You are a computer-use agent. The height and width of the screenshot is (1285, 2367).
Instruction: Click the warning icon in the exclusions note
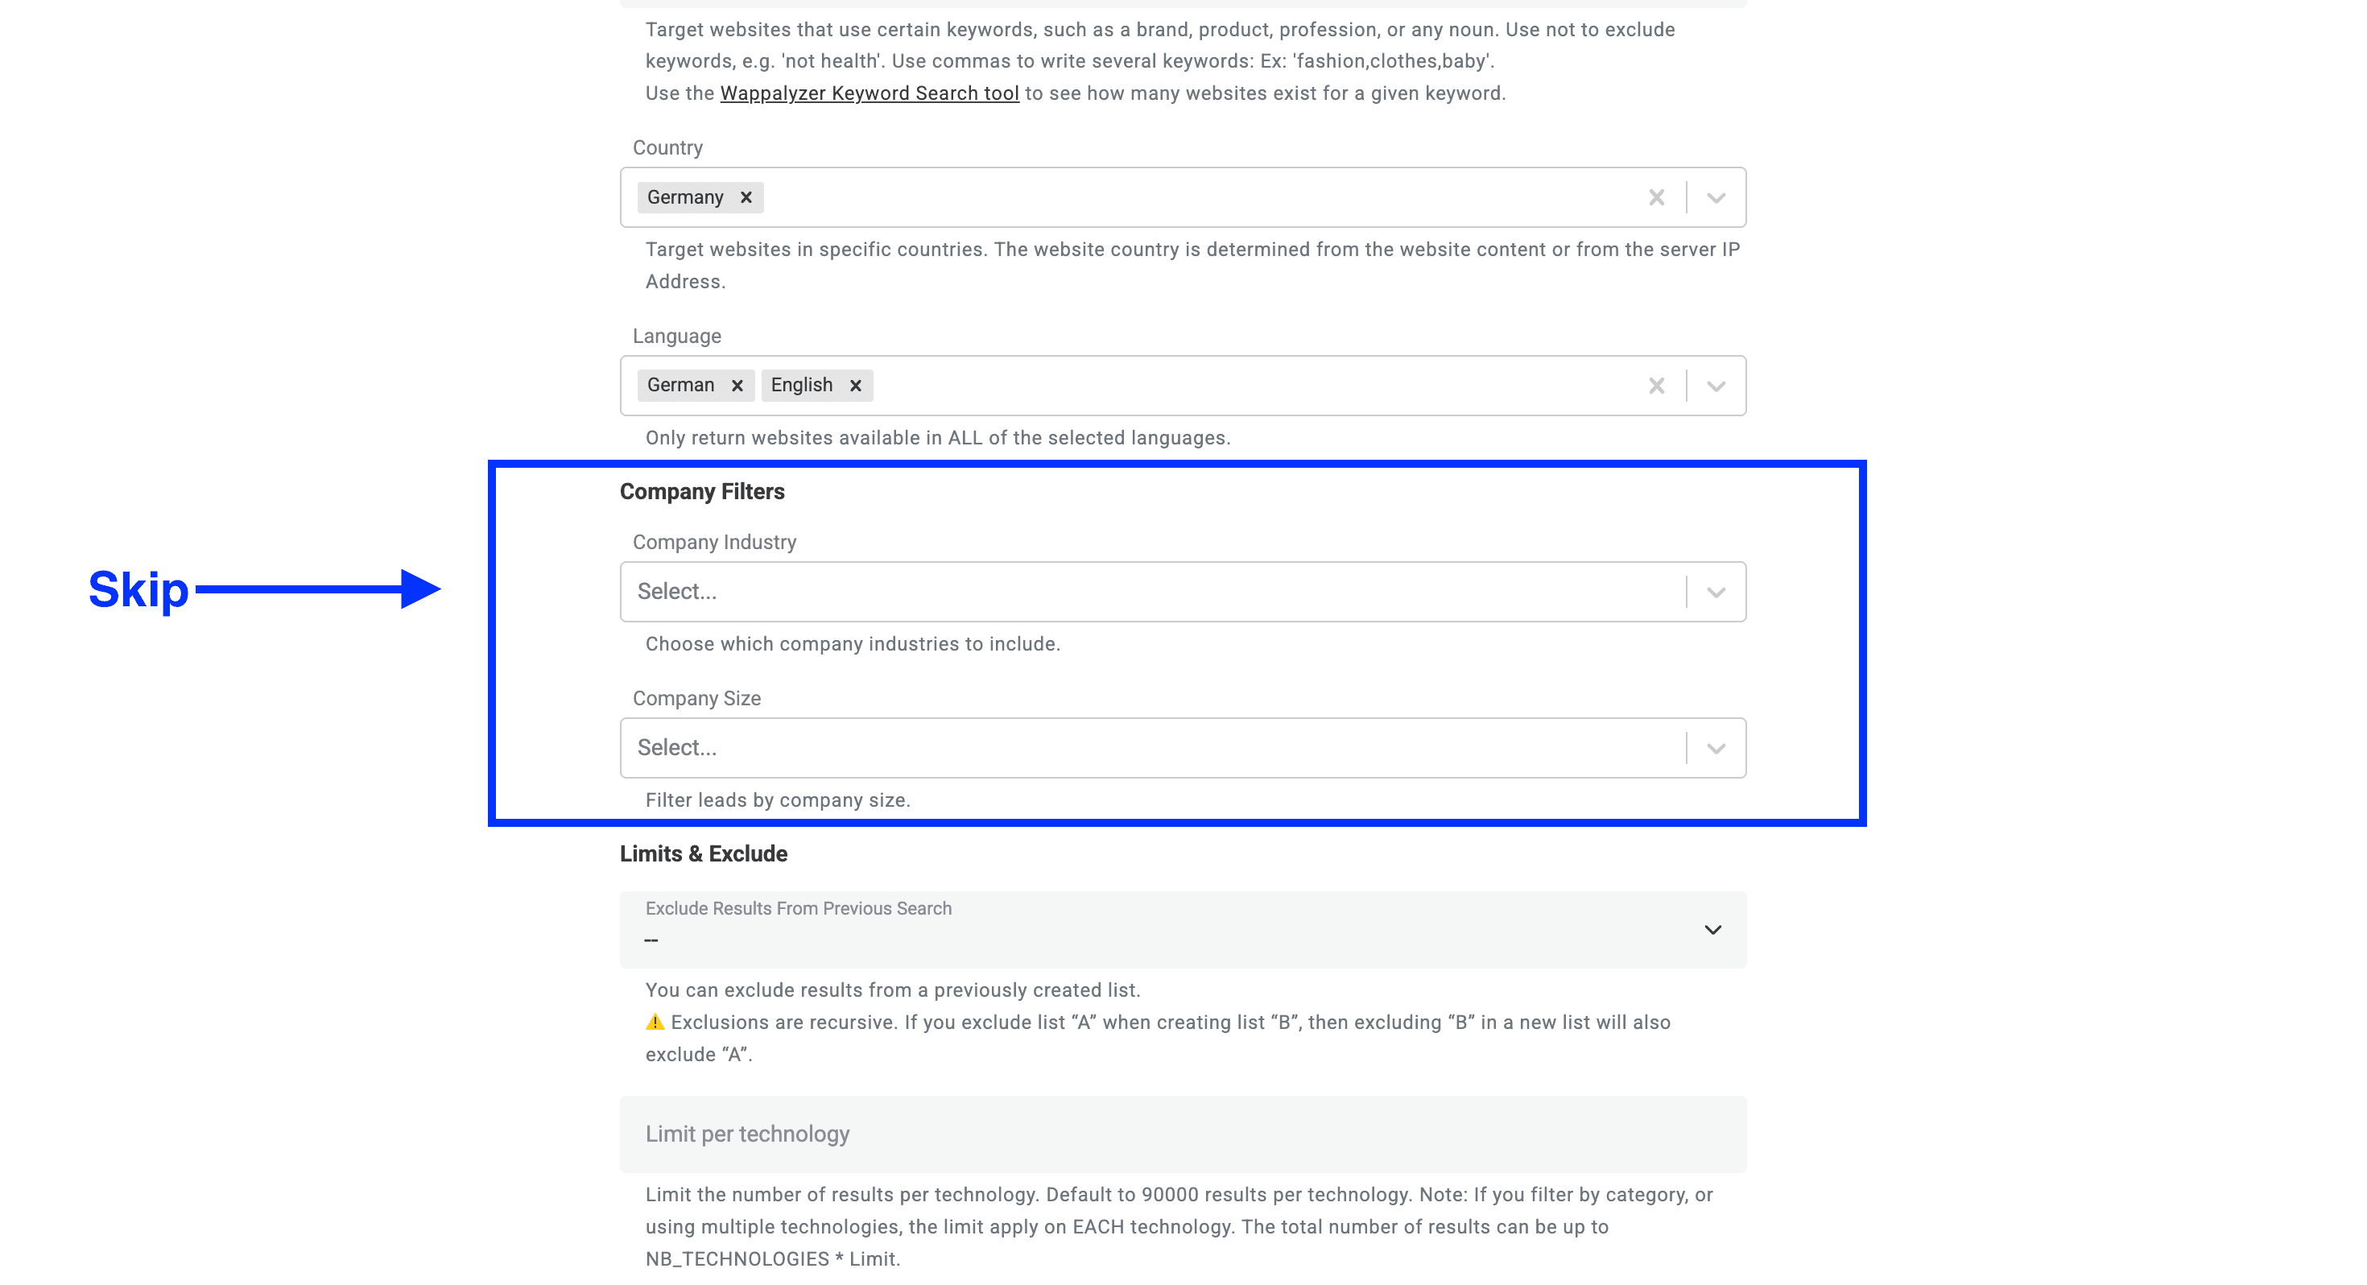655,1021
